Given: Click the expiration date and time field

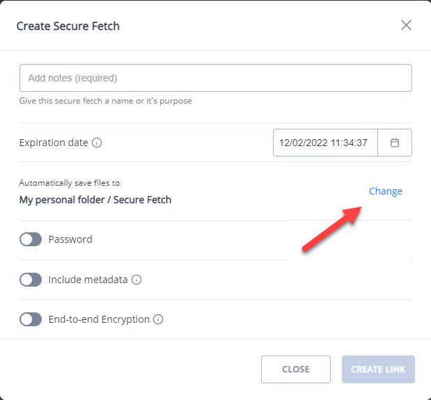Looking at the screenshot, I should 325,143.
